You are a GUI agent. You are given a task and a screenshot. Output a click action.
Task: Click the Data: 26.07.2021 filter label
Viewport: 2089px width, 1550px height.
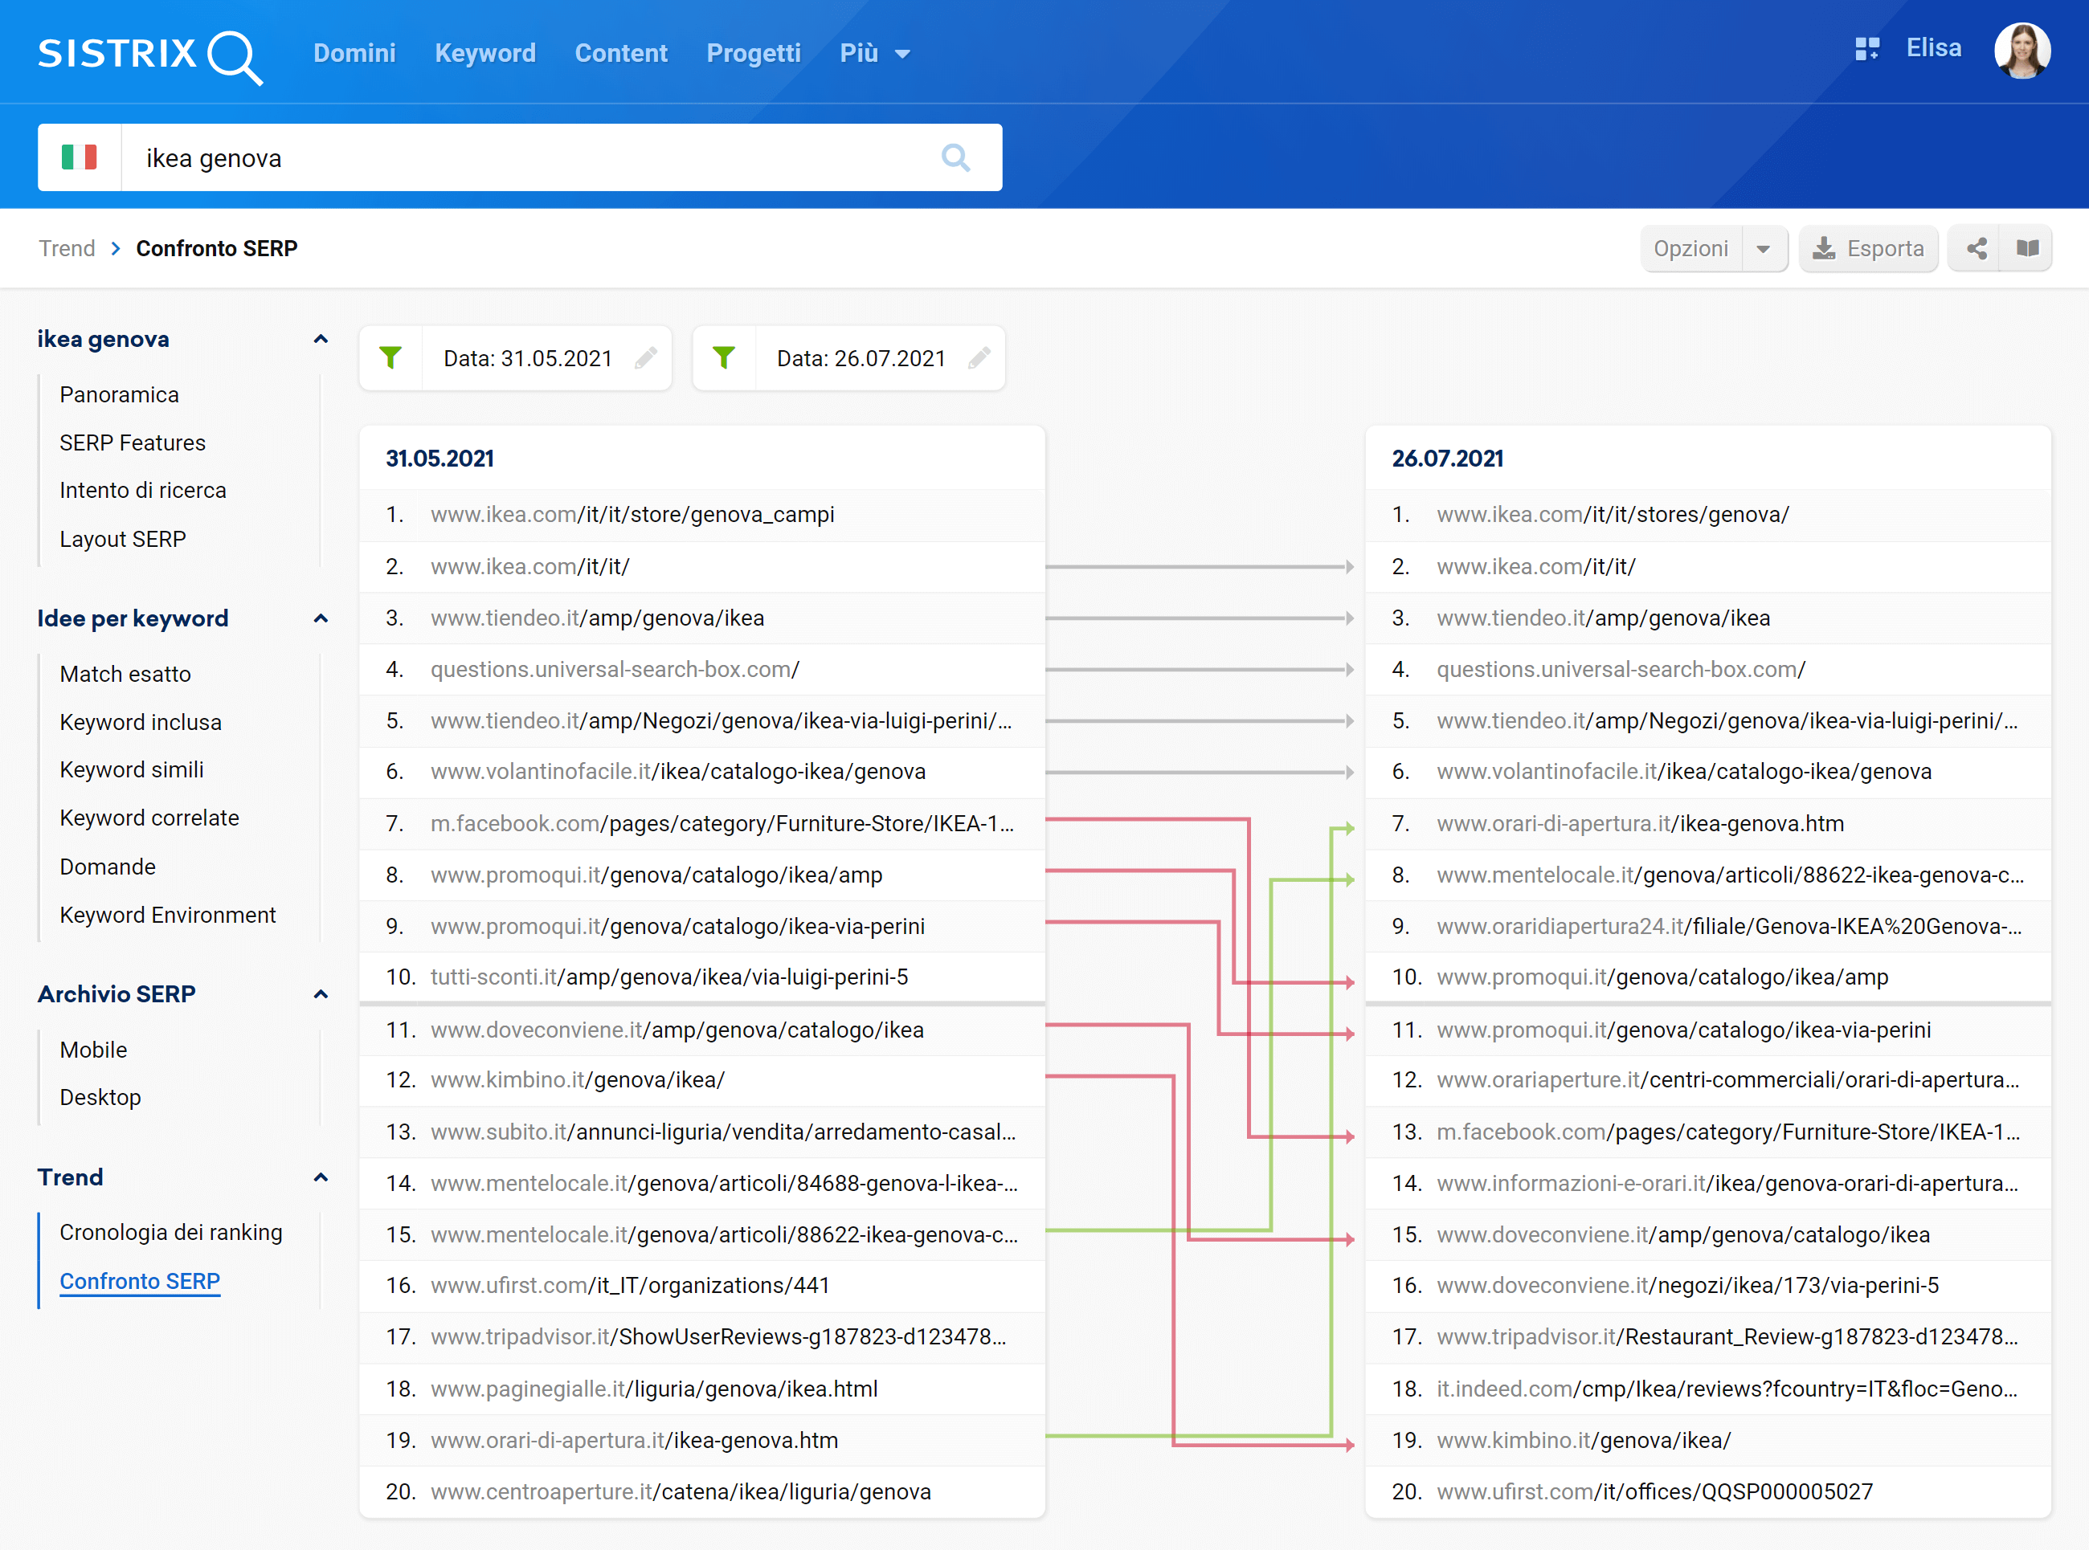(861, 358)
